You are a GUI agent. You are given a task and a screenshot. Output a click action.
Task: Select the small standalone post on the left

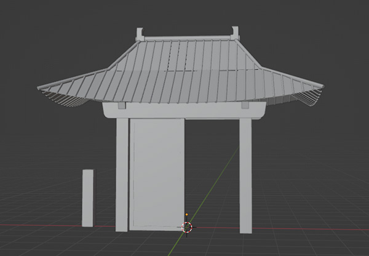(x=88, y=198)
